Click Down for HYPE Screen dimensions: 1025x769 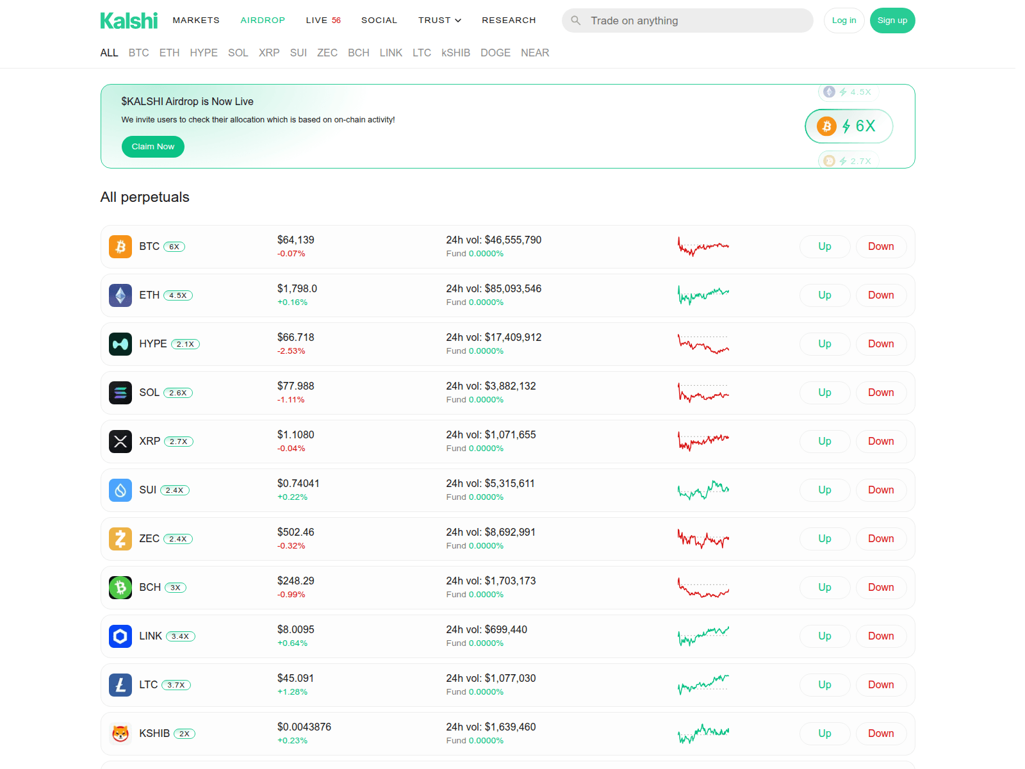(881, 344)
